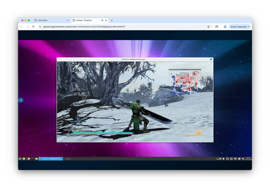Image resolution: width=270 pixels, height=187 pixels.
Task: Open the notifications bell in tray
Action: (224, 159)
